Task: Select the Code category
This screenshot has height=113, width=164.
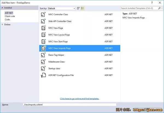Action: pos(7,20)
